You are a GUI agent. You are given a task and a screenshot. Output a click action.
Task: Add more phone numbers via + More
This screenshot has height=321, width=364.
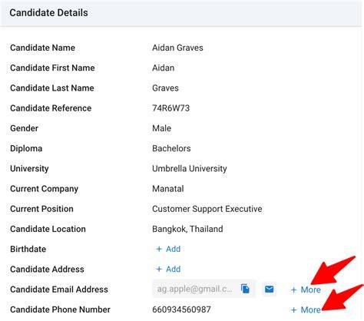(x=306, y=310)
